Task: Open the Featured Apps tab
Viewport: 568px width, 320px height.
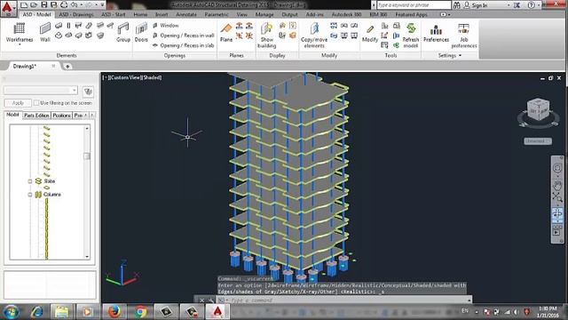Action: pyautogui.click(x=411, y=14)
